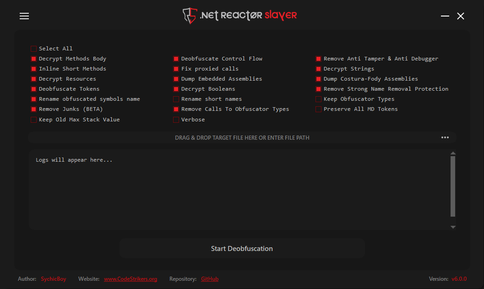Toggle Preserve All MD Tokens
This screenshot has width=484, height=289.
pos(318,109)
